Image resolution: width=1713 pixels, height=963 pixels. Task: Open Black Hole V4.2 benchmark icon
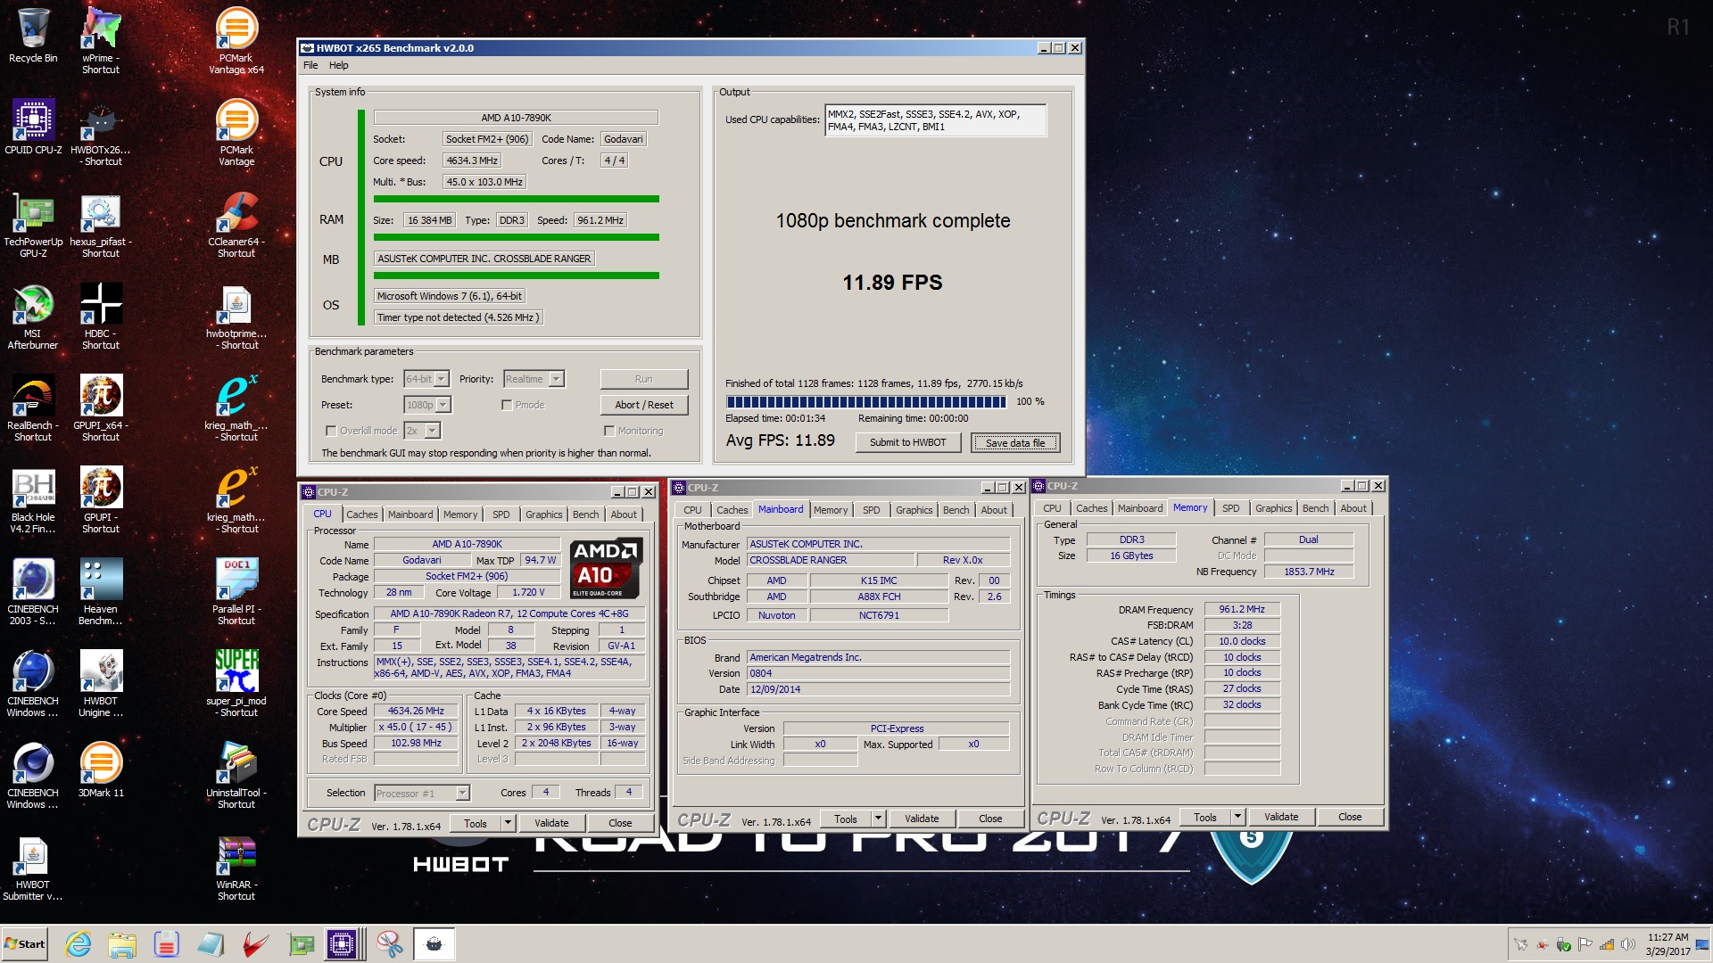point(33,500)
